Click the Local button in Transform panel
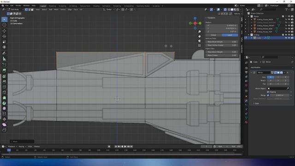295x166 pixels. (x=230, y=35)
